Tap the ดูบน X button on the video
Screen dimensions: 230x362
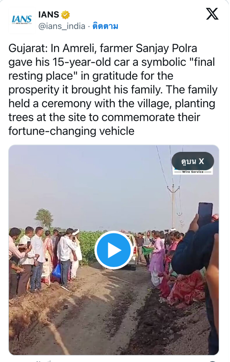(x=193, y=161)
